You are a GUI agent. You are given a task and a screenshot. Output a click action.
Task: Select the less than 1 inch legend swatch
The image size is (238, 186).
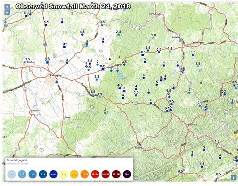click(12, 174)
